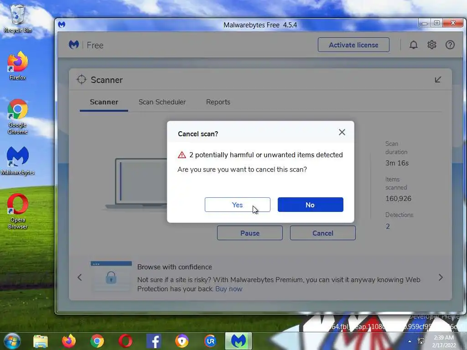Select the Recycle Bin desktop icon
This screenshot has height=350, width=467.
click(x=18, y=18)
